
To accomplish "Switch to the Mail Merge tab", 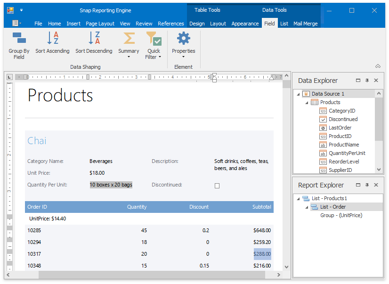I will coord(305,24).
